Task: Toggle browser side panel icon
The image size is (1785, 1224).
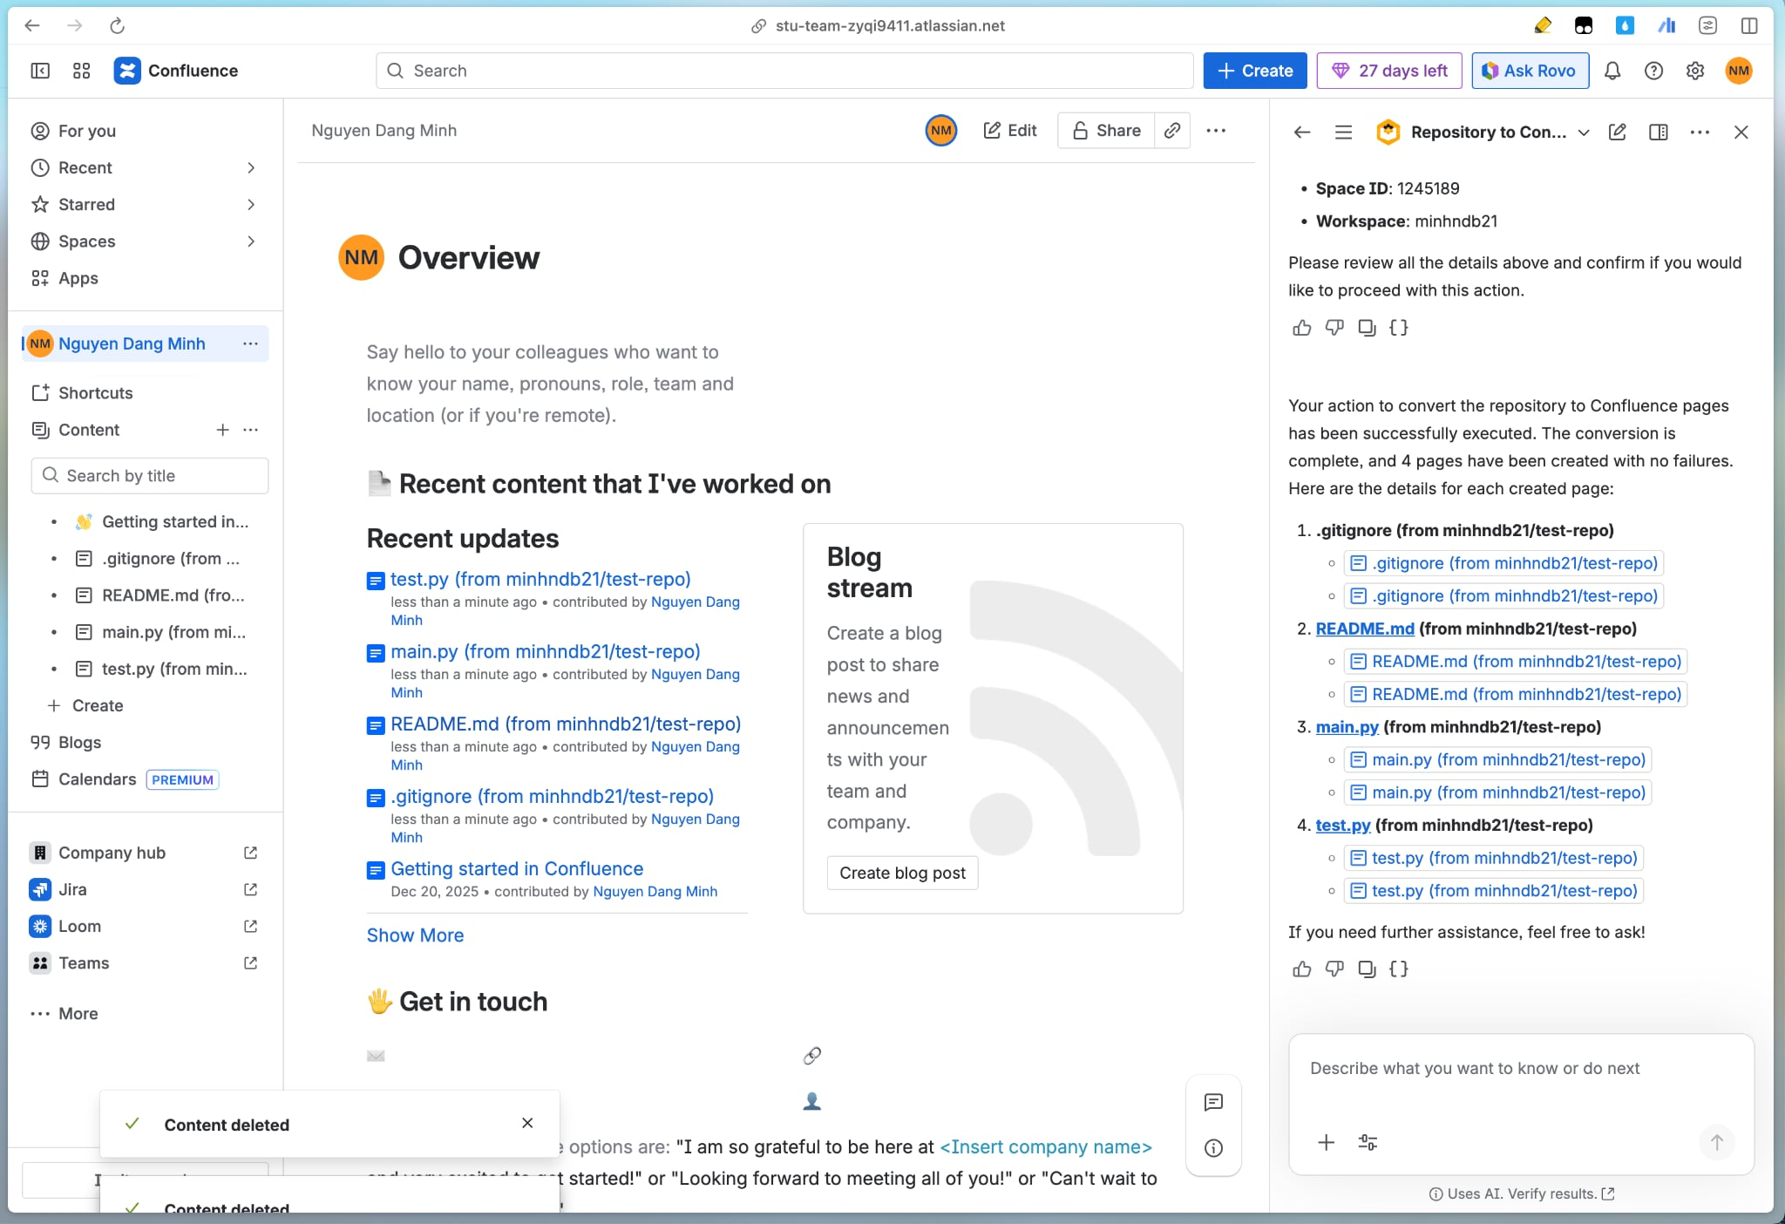Action: (x=1748, y=25)
